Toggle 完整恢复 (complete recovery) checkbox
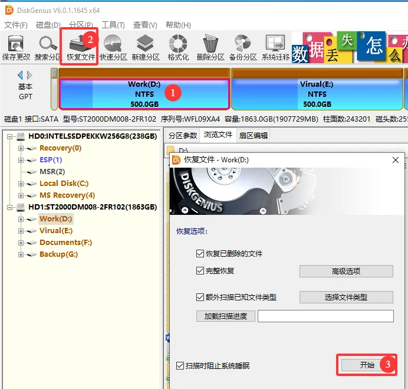The width and height of the screenshot is (408, 389). pos(200,271)
